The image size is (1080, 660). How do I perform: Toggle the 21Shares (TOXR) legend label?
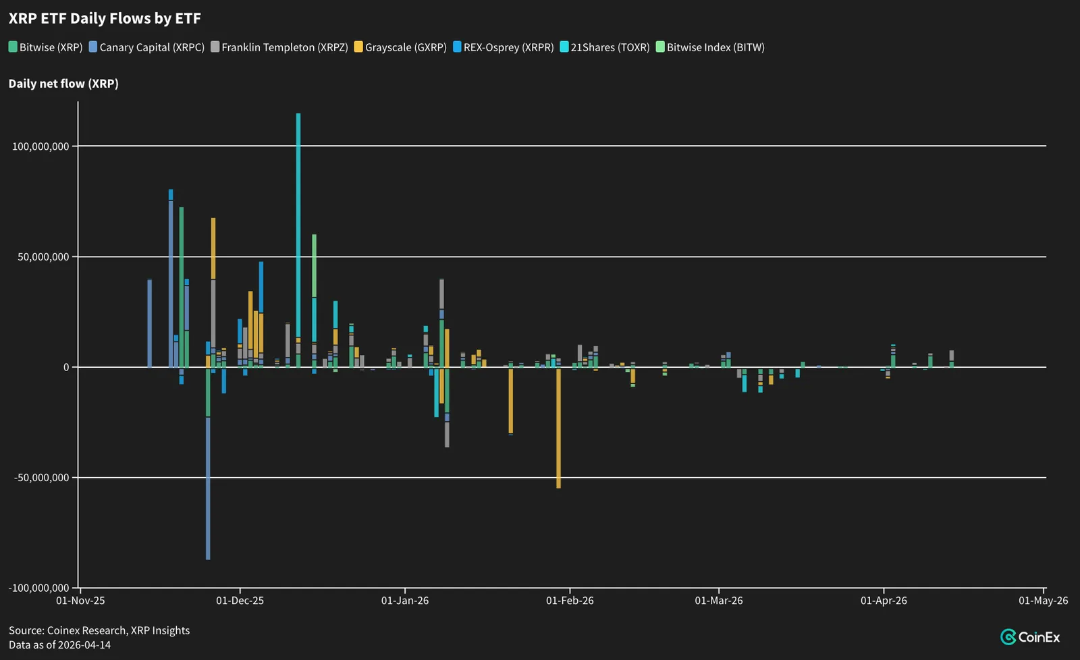click(610, 47)
